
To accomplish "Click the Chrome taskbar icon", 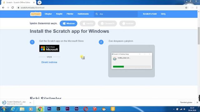I will [x=40, y=109].
